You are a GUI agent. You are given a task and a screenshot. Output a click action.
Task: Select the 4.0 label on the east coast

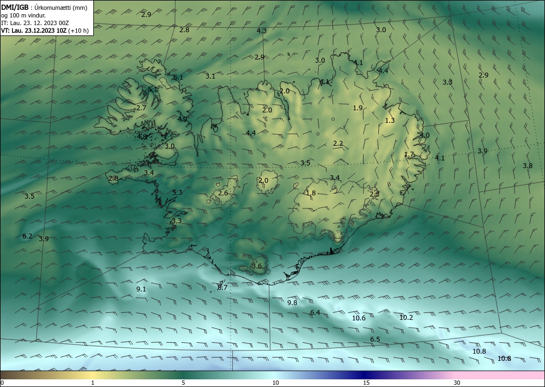(x=425, y=135)
